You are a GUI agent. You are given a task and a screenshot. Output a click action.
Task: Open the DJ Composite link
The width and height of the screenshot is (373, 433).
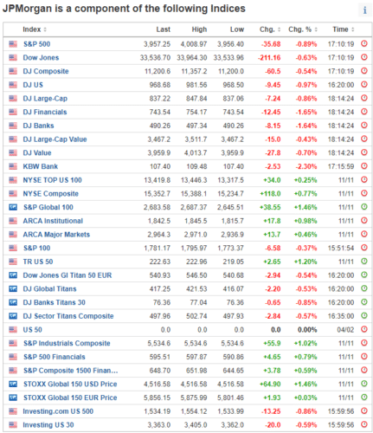click(46, 71)
